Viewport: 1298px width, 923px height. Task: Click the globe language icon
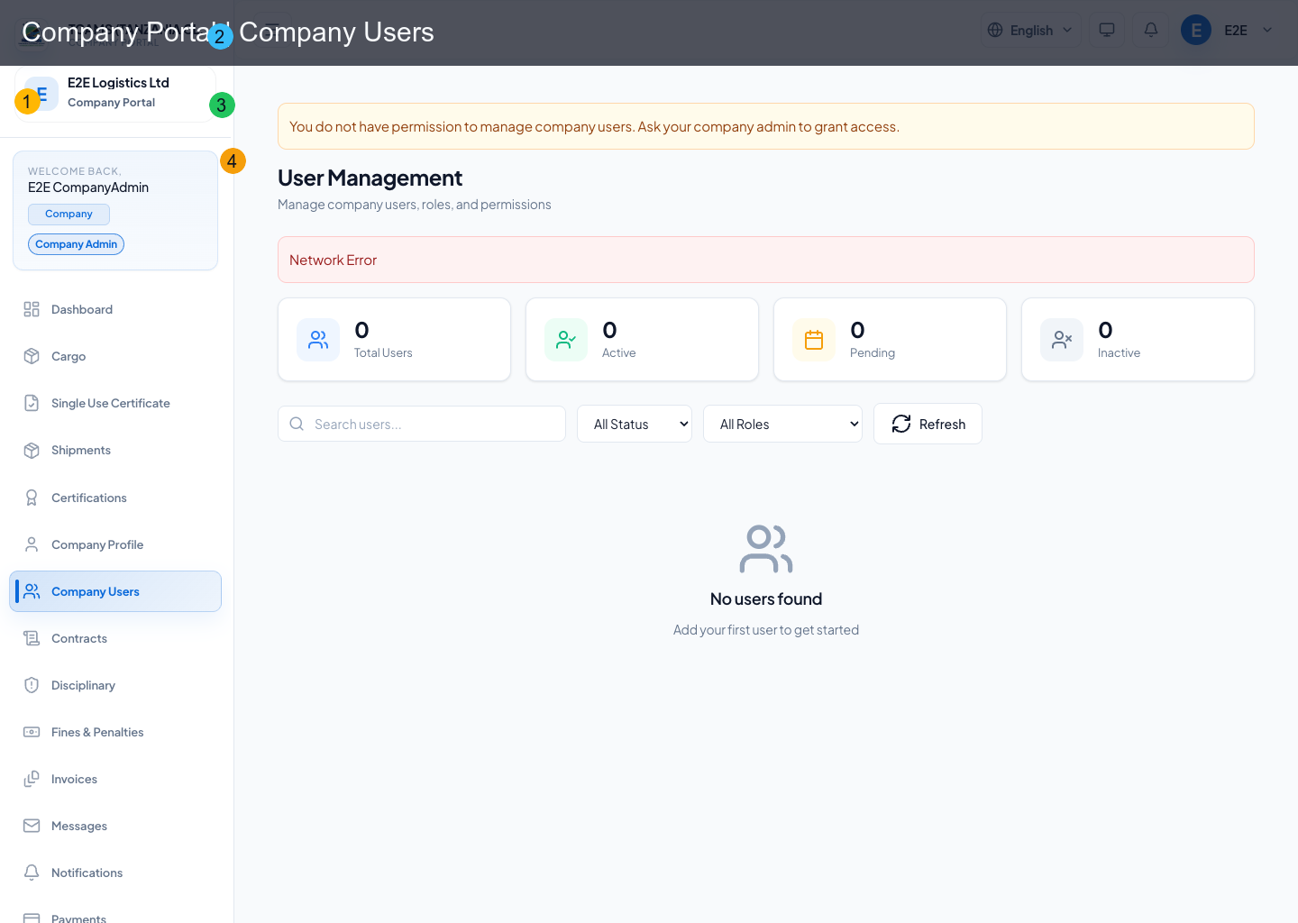coord(995,30)
